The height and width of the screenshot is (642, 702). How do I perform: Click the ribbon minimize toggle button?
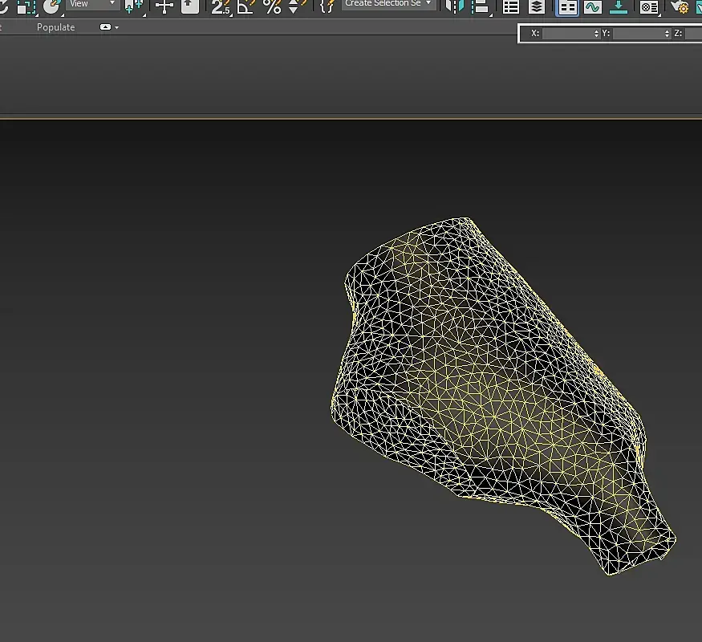105,27
